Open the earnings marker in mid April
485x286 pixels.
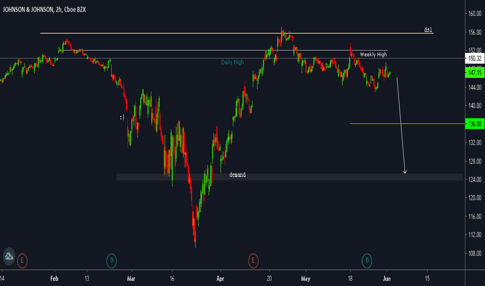tap(253, 261)
